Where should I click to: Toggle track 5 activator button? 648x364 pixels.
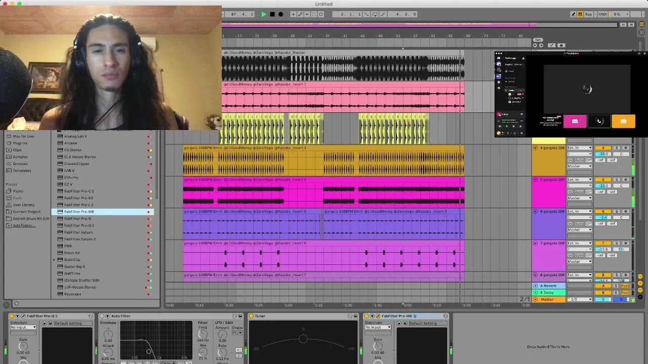point(603,180)
